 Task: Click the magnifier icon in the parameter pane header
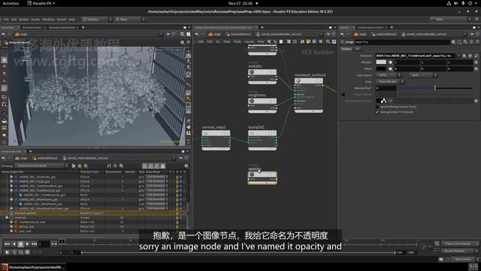point(465,42)
